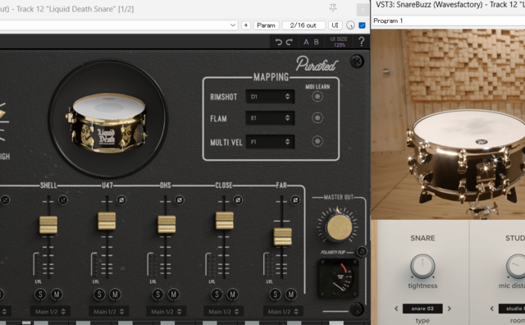
Task: Enable MIDI learn for RIMSHOT
Action: 317,97
